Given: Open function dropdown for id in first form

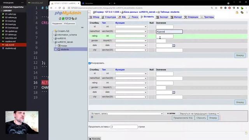Looking at the screenshot, I should [131, 27].
